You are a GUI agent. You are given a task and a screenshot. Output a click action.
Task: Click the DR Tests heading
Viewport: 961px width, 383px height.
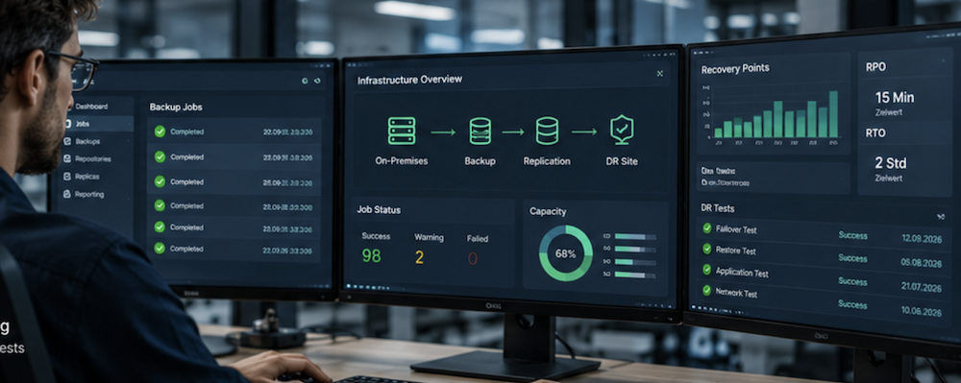point(718,208)
